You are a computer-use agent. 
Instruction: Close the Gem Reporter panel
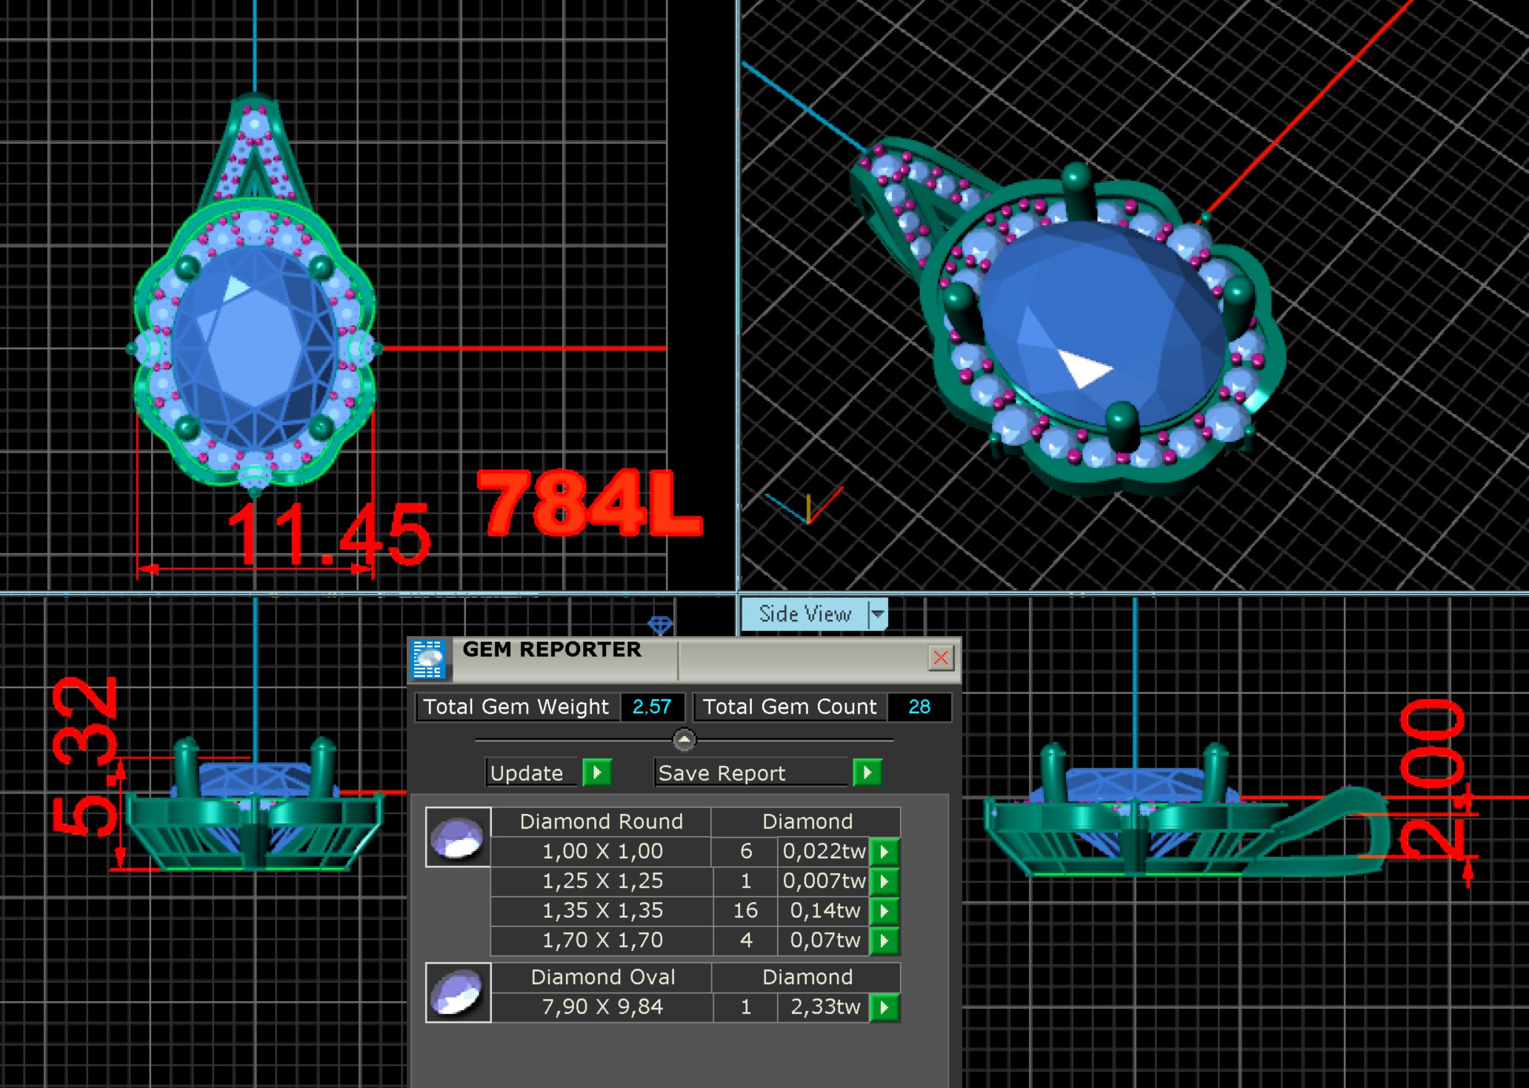coord(941,658)
